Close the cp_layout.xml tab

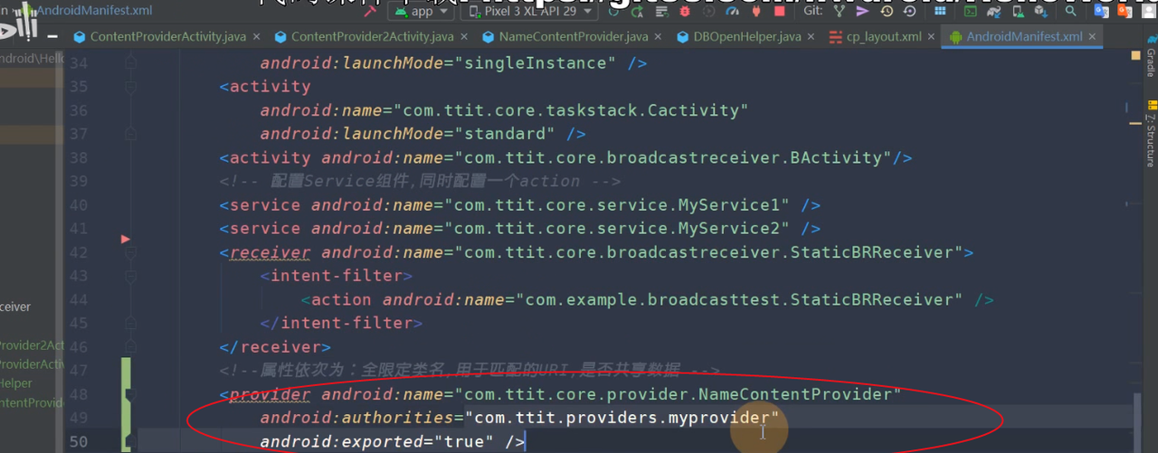tap(932, 37)
